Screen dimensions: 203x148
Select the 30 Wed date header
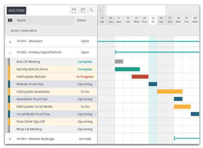coord(195,20)
